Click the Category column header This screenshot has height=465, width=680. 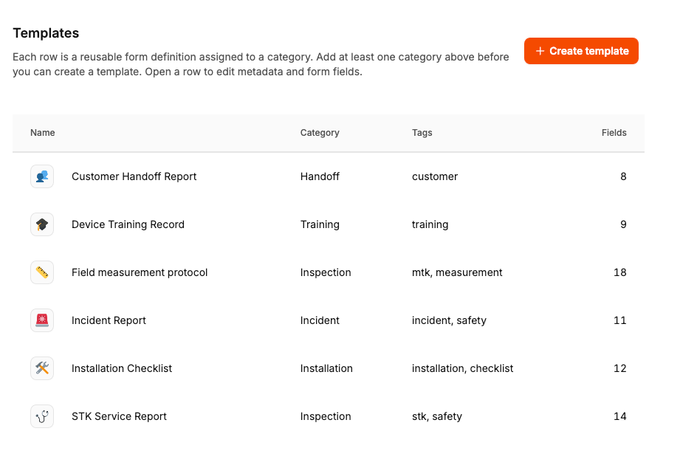click(x=320, y=133)
